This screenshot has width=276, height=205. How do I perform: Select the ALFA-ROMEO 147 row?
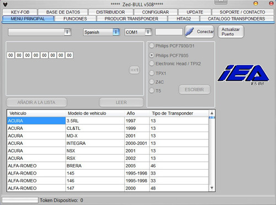pos(108,188)
